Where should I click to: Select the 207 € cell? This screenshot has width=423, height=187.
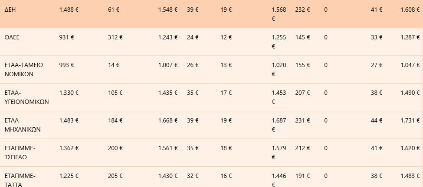[x=303, y=93]
